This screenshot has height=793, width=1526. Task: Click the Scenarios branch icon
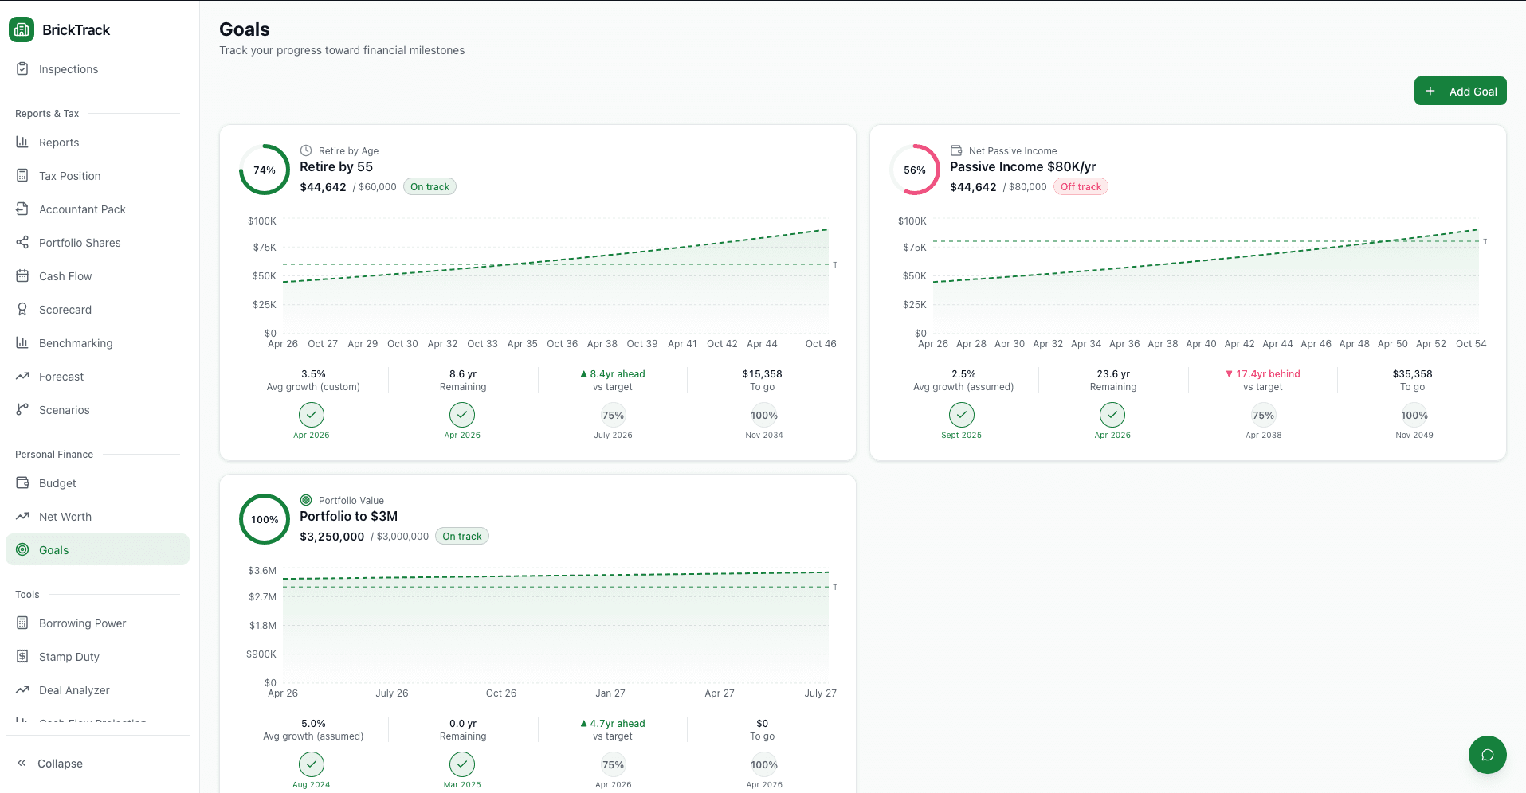[22, 409]
